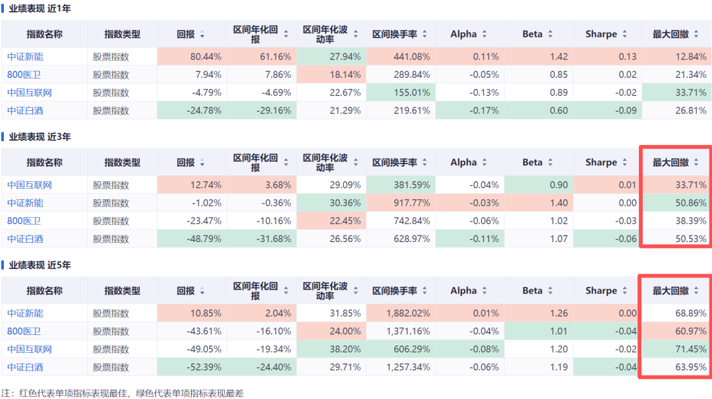Click 区间年化回报 sort icon in 近3年 table

pos(286,162)
